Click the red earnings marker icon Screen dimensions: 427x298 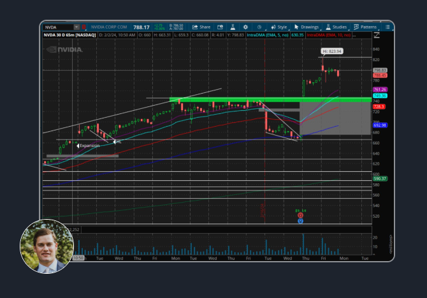click(x=300, y=215)
